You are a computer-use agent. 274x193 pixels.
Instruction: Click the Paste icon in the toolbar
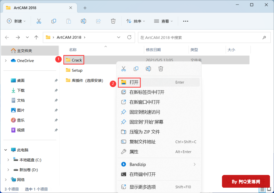click(x=68, y=21)
